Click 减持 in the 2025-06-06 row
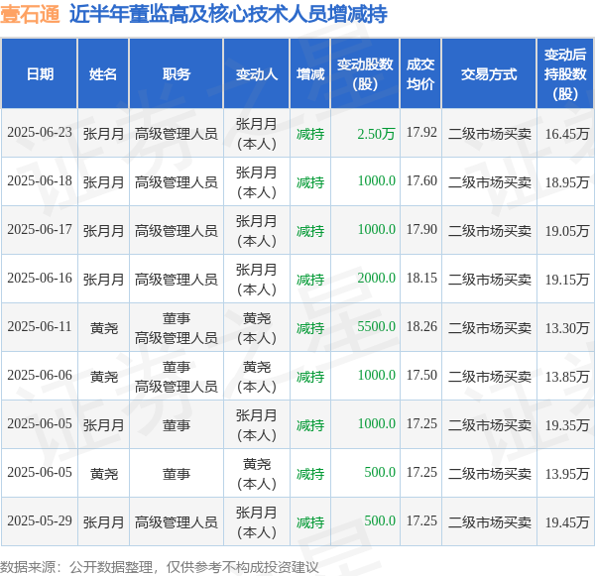 tap(310, 377)
